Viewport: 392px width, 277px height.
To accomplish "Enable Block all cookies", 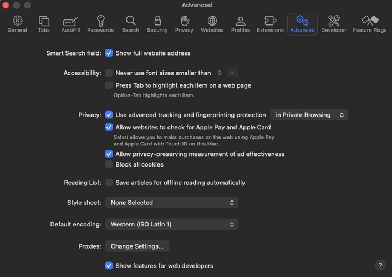I will coord(109,164).
